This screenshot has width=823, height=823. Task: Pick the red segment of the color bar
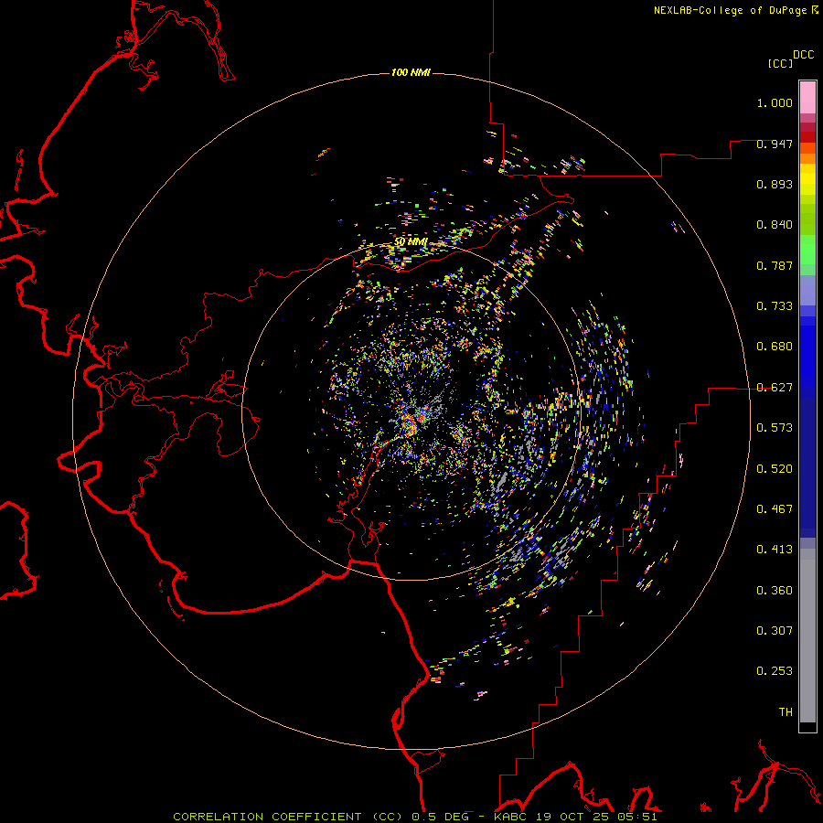[x=807, y=137]
